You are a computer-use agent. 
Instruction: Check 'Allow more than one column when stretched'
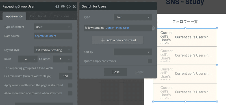pyautogui.click(x=70, y=93)
